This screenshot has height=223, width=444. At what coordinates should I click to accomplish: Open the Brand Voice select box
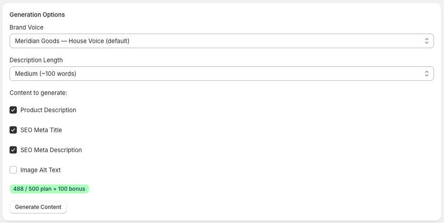pos(221,41)
